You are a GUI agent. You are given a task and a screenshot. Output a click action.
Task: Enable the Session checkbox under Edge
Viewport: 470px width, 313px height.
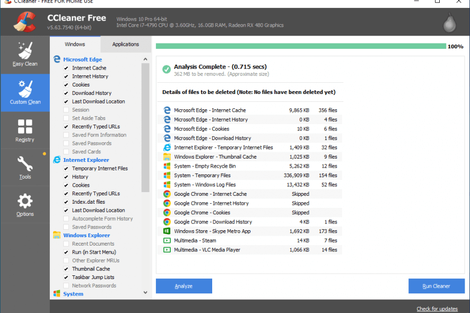click(x=66, y=110)
